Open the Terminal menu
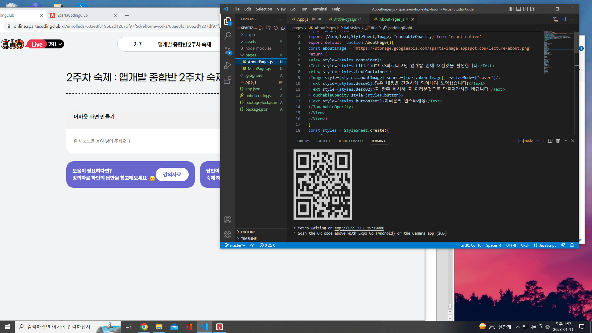592x333 pixels. 319,9
